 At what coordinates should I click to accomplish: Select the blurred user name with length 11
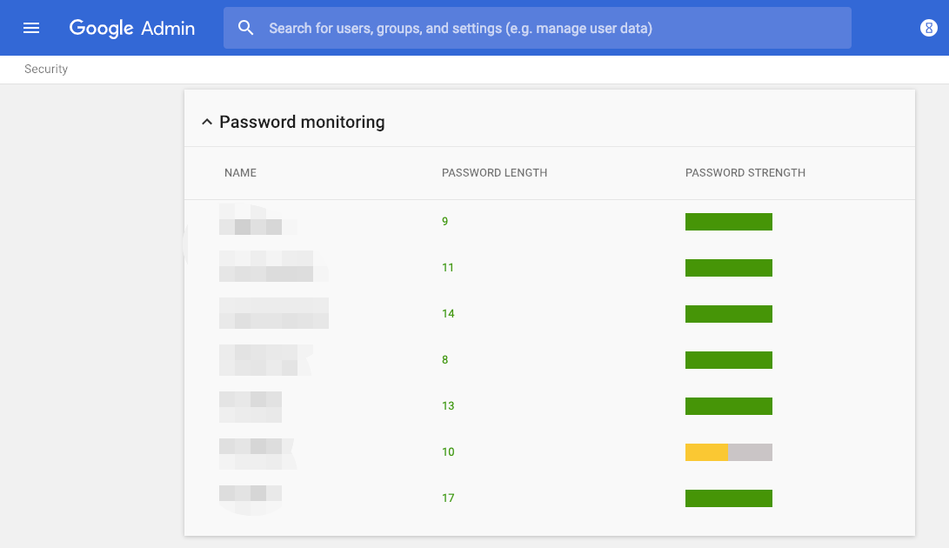click(273, 266)
